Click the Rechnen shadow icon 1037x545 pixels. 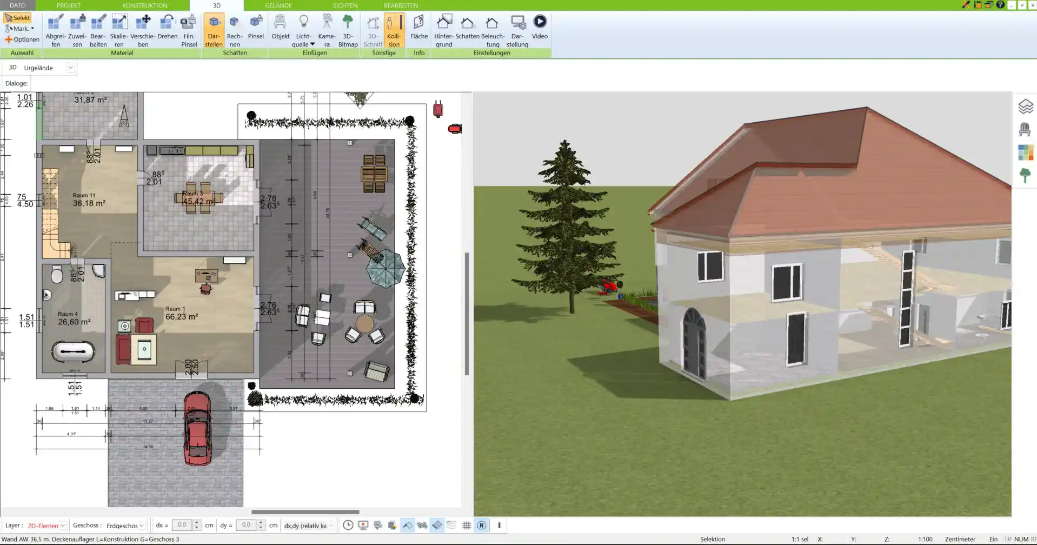[234, 31]
